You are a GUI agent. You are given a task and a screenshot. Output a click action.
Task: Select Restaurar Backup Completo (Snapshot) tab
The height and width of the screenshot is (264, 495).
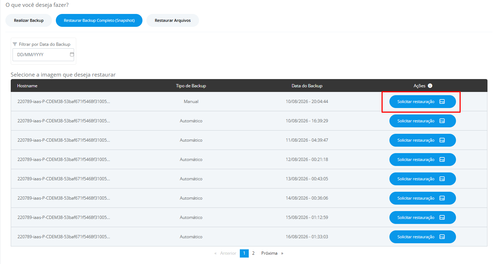pos(99,20)
